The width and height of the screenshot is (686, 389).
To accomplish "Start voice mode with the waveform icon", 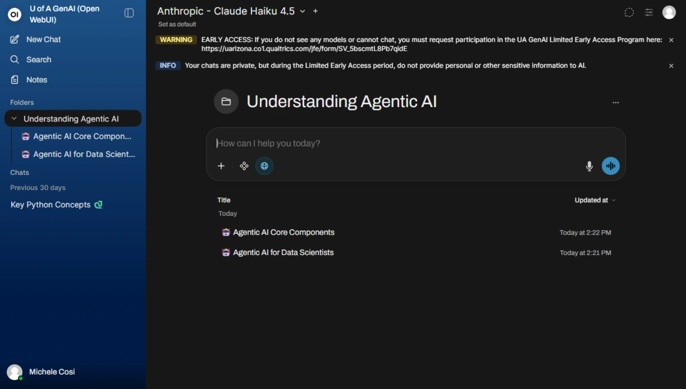I will click(610, 167).
